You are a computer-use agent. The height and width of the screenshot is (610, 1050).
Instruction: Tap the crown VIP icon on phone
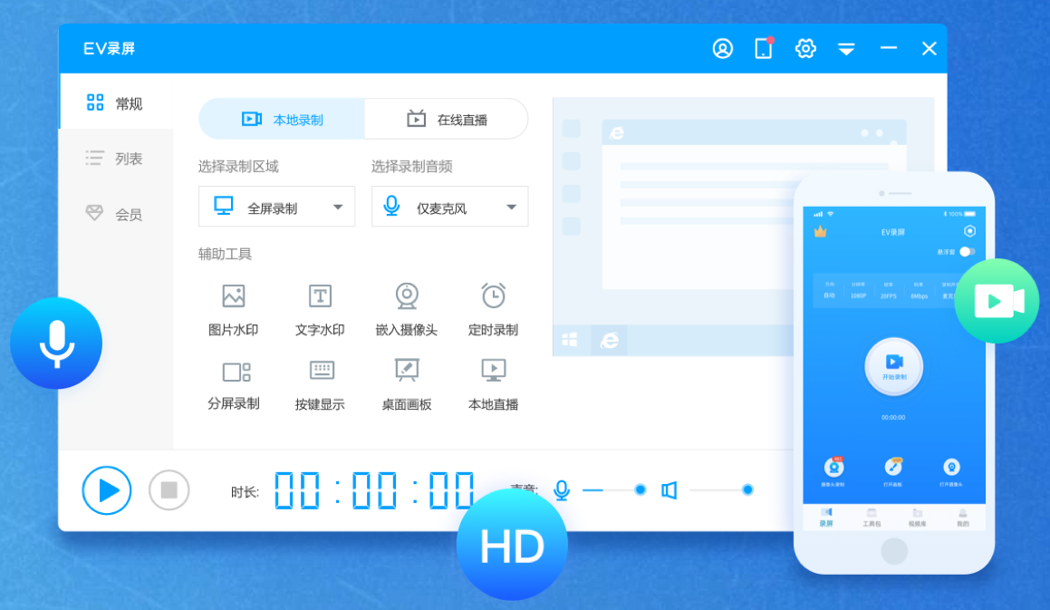click(820, 232)
